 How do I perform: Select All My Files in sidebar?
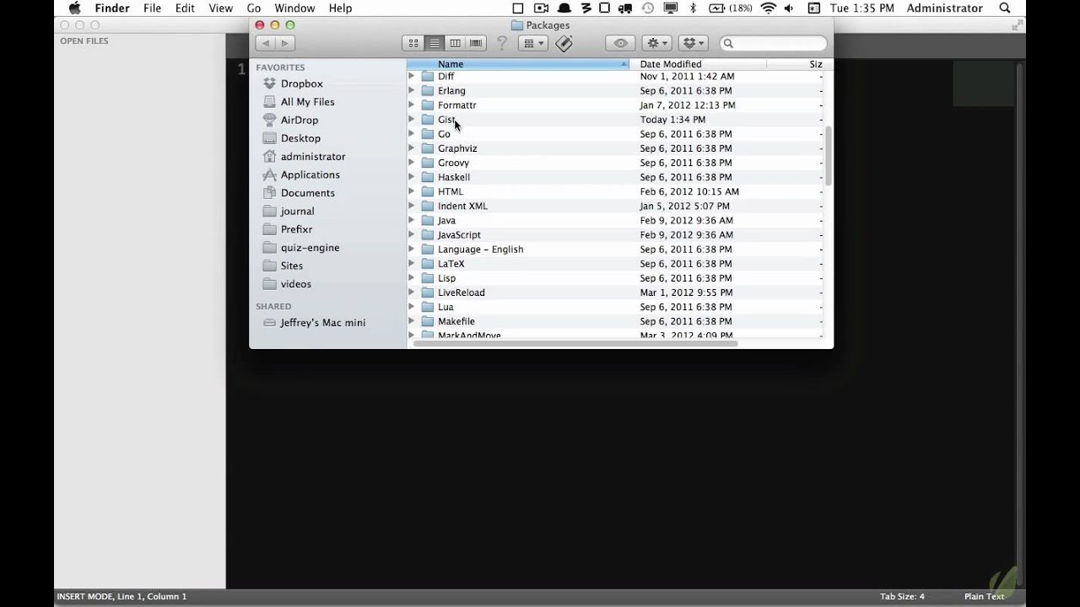[x=307, y=102]
